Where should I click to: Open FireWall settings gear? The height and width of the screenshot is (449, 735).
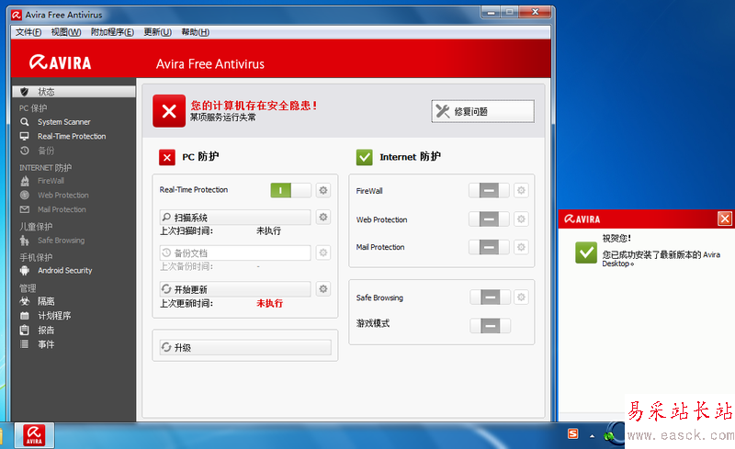pos(521,190)
